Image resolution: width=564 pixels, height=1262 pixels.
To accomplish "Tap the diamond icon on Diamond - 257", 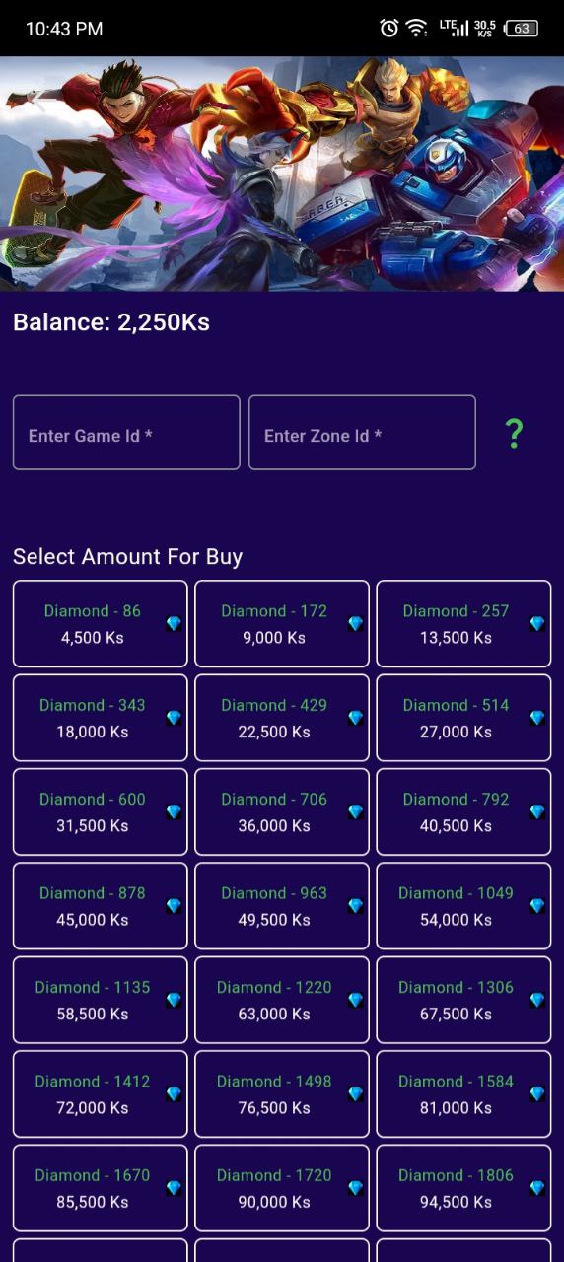I will coord(537,624).
